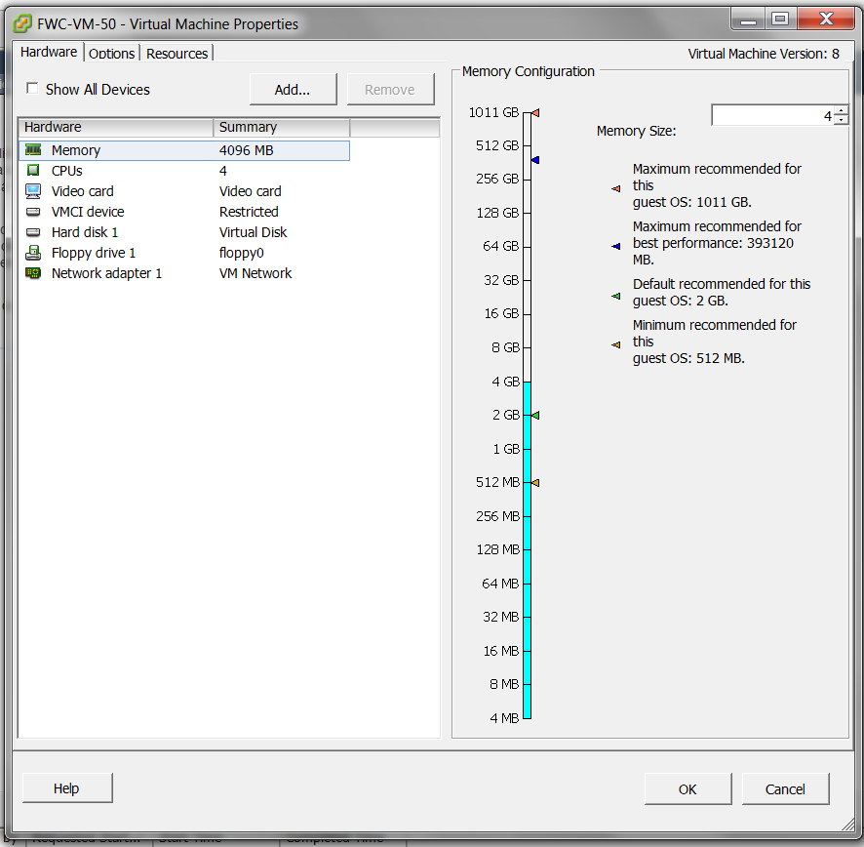Click the window resize grip corner

click(x=847, y=824)
